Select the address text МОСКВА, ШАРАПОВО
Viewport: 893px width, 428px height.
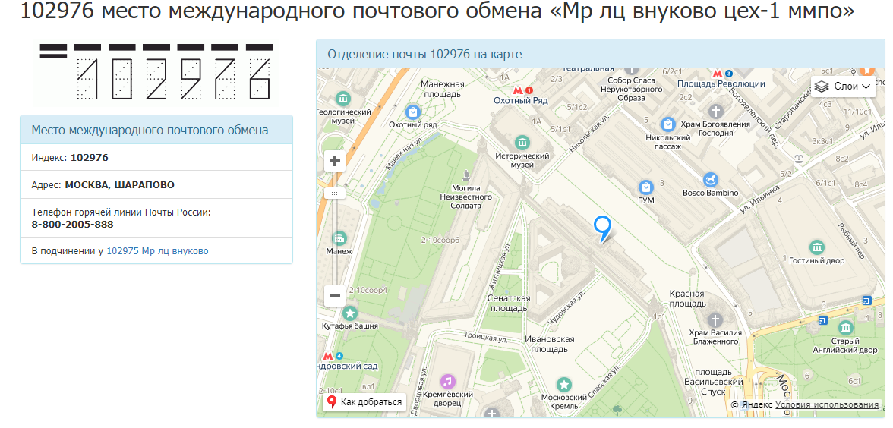pyautogui.click(x=120, y=185)
